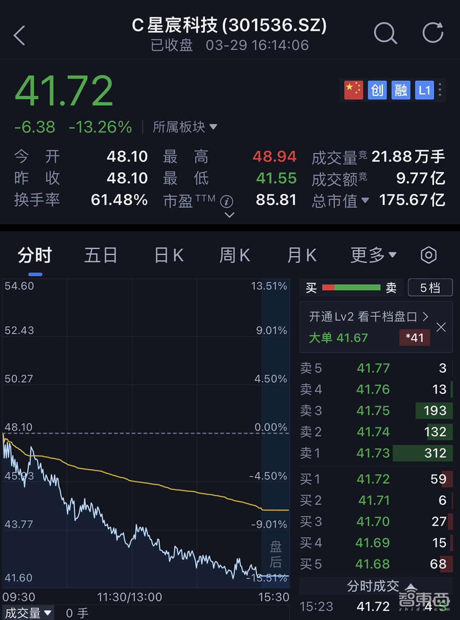Tap the 融 (margin trading) badge icon

[x=400, y=90]
